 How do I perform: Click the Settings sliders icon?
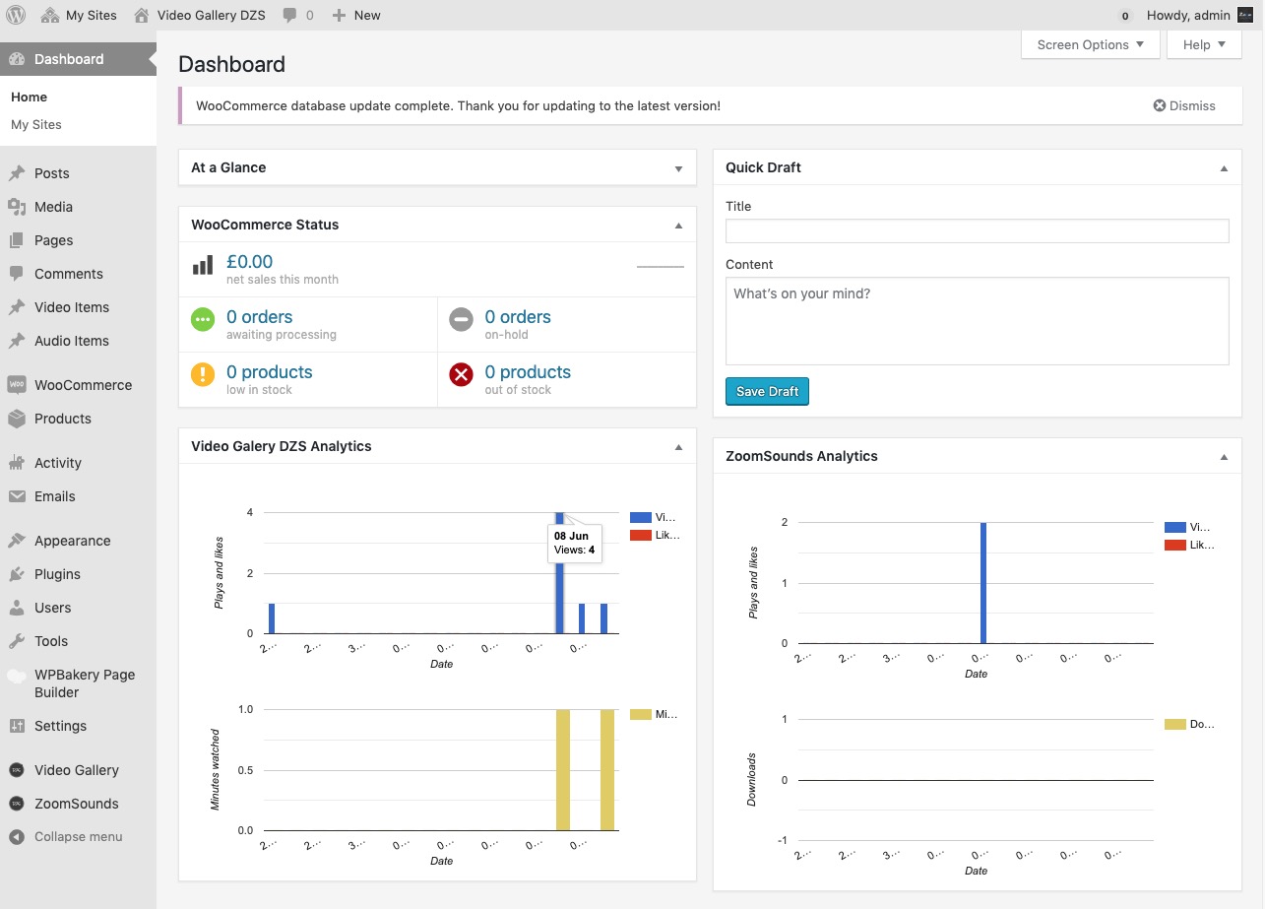pyautogui.click(x=17, y=726)
